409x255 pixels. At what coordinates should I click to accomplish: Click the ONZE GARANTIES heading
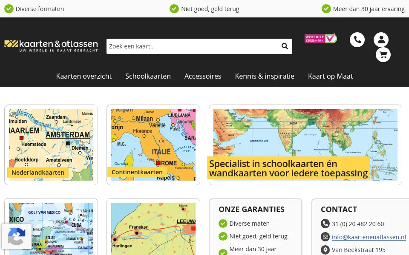(x=251, y=210)
